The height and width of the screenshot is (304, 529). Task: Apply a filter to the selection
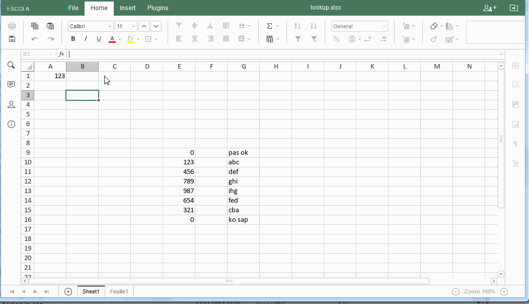(297, 39)
